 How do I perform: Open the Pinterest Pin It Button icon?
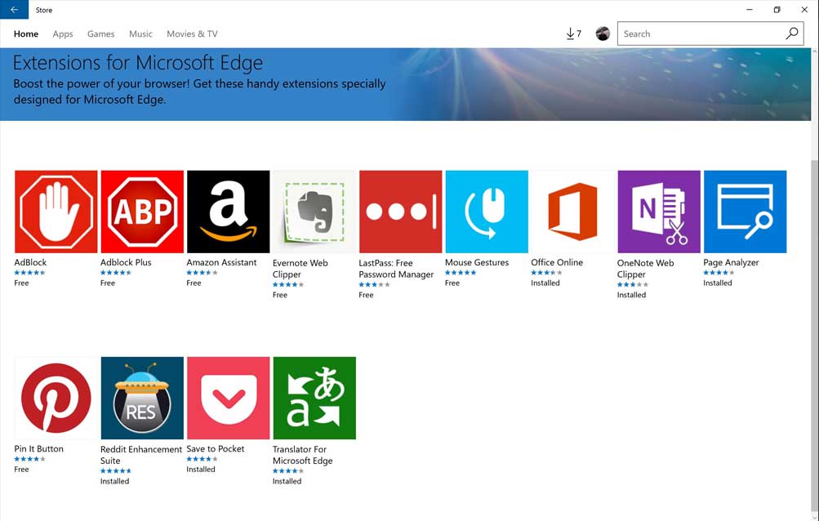click(56, 399)
